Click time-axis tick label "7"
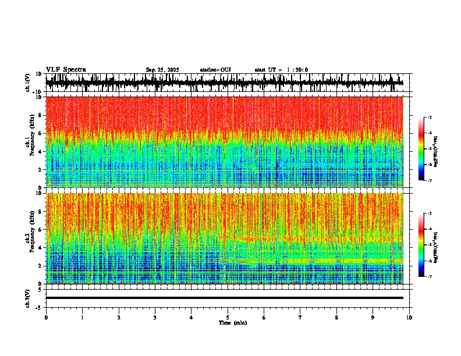This screenshot has height=356, width=461. click(300, 318)
